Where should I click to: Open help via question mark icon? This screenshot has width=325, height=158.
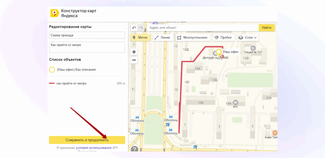click(x=134, y=149)
